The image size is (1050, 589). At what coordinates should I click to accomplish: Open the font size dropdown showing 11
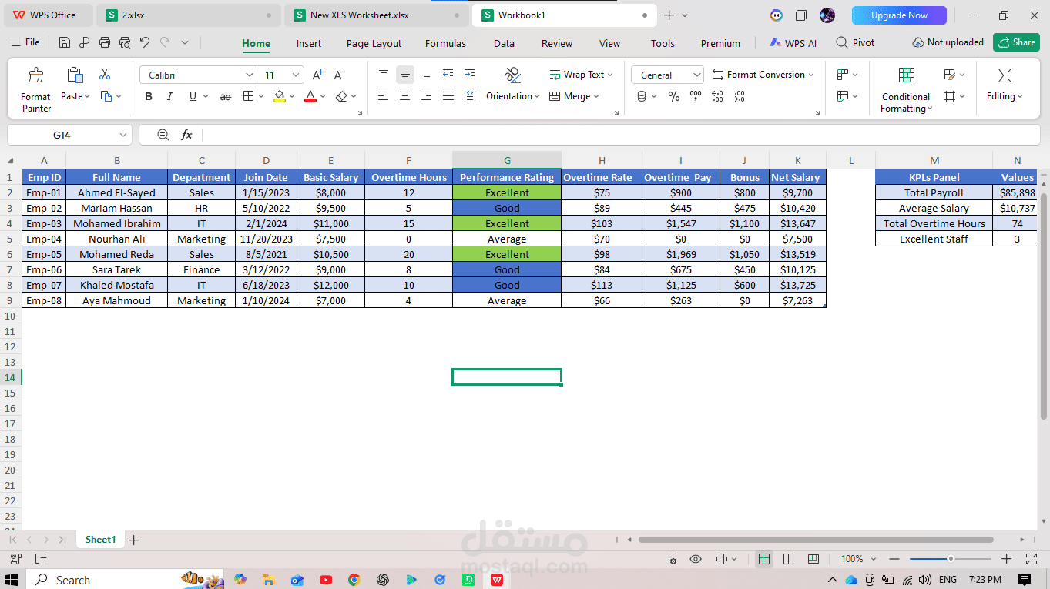tap(297, 75)
